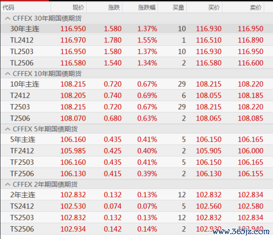Collapse the CFFEX 10年期国债期货 group
The width and height of the screenshot is (273, 239).
(8, 74)
